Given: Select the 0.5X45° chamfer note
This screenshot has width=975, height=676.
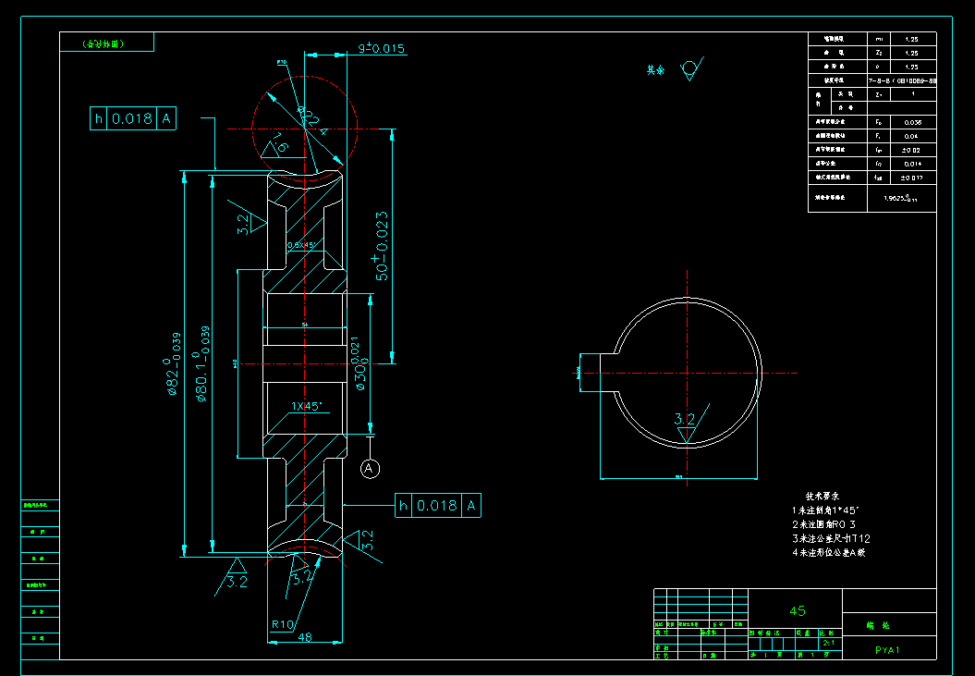Looking at the screenshot, I should tap(301, 245).
